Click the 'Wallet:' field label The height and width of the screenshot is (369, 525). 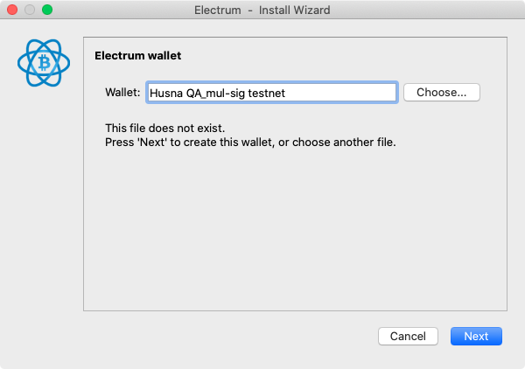coord(122,93)
